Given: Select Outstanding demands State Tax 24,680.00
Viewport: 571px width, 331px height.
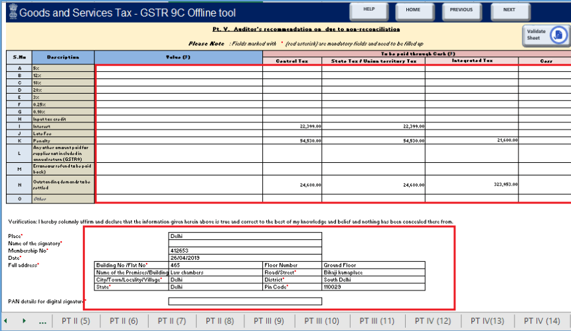Looking at the screenshot, I should [x=374, y=185].
